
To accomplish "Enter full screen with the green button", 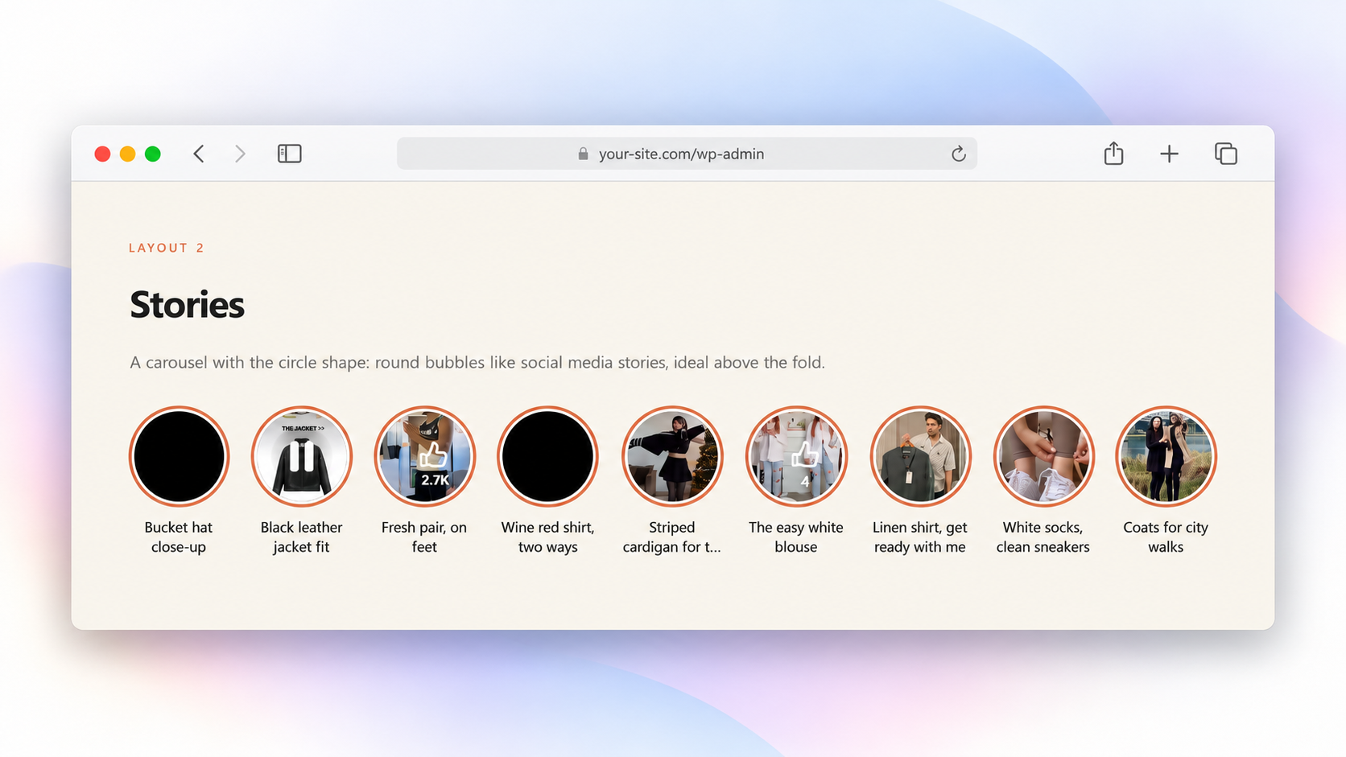I will [153, 154].
